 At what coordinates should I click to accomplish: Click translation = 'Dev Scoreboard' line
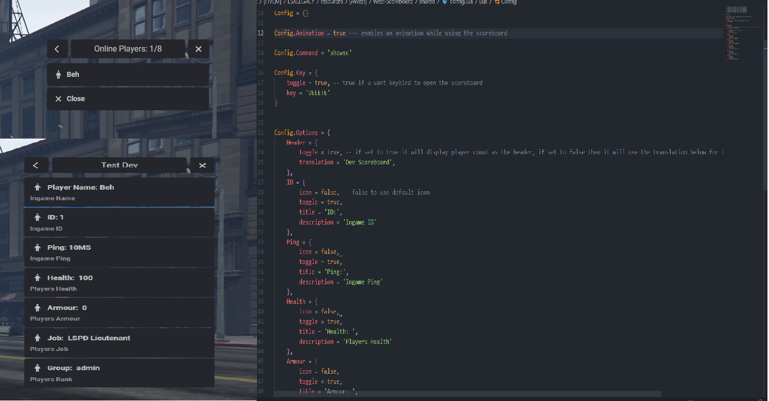(347, 162)
